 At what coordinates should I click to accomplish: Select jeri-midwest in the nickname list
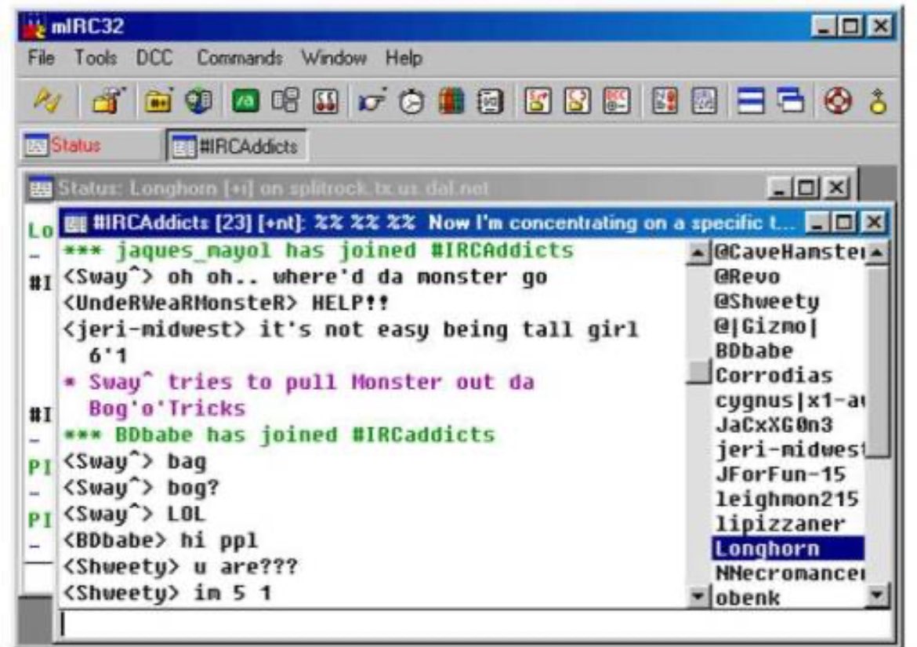click(788, 450)
